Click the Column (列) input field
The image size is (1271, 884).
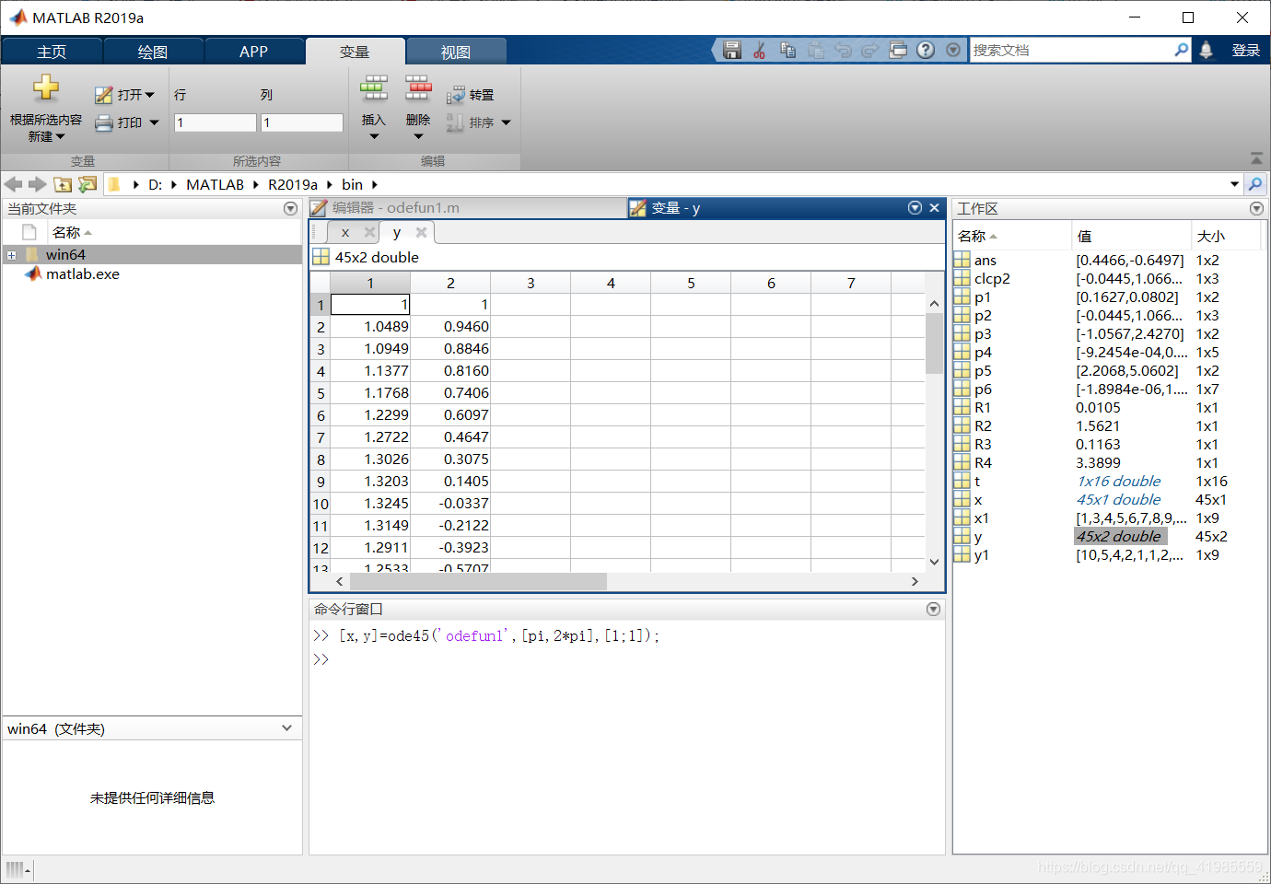pos(302,122)
